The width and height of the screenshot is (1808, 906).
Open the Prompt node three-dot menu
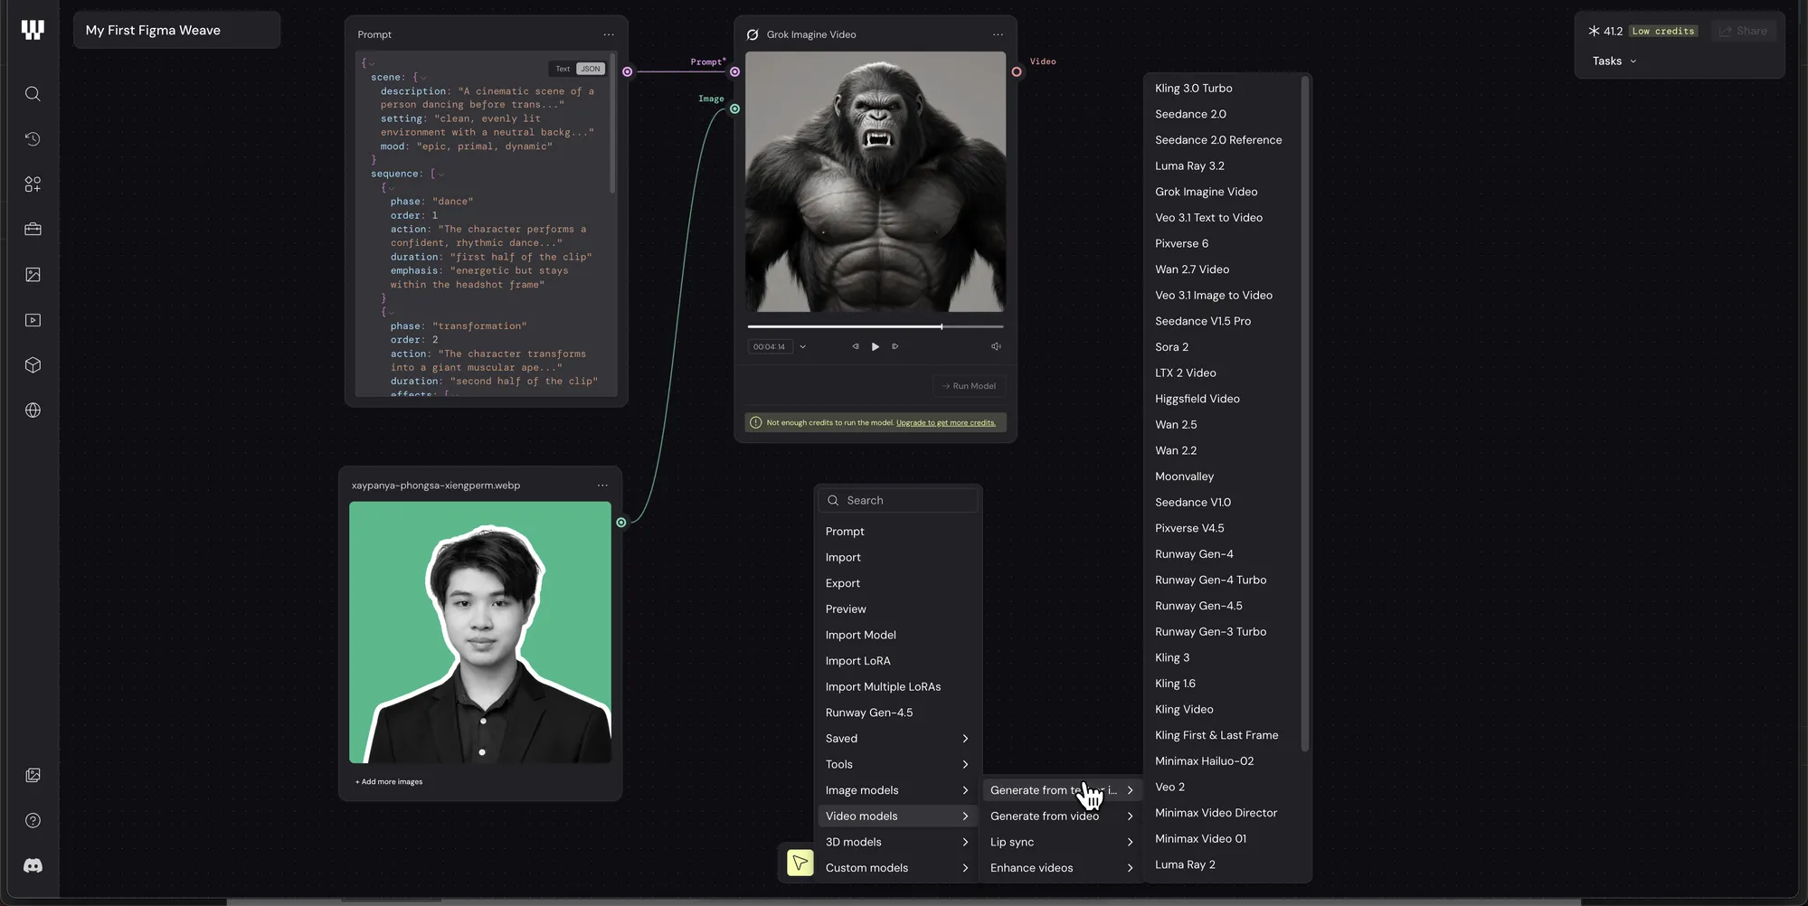coord(609,34)
